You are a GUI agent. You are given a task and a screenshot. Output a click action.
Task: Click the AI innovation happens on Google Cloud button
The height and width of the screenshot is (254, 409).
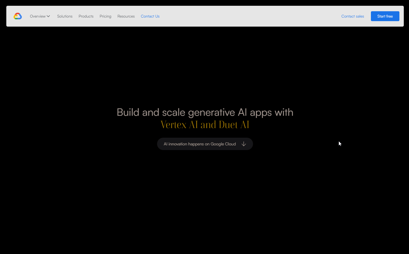click(205, 144)
